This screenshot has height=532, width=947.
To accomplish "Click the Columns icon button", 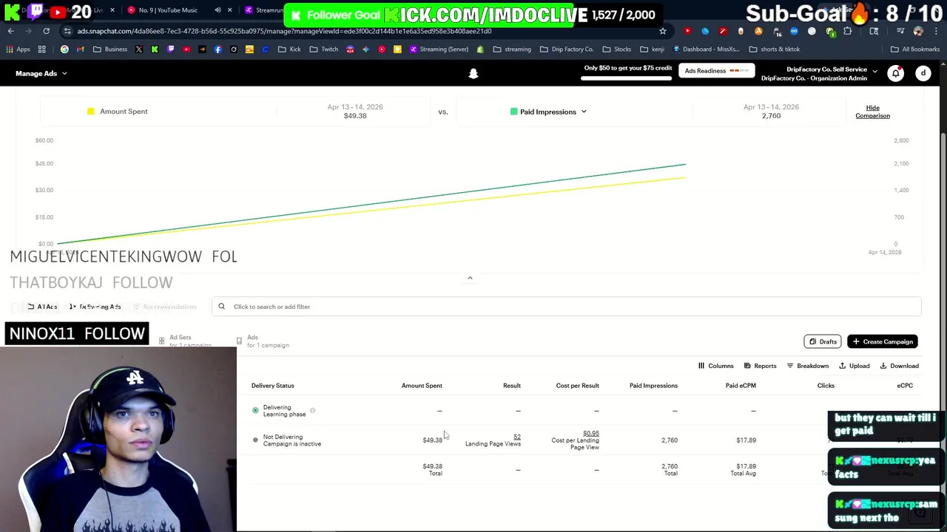I will (715, 366).
